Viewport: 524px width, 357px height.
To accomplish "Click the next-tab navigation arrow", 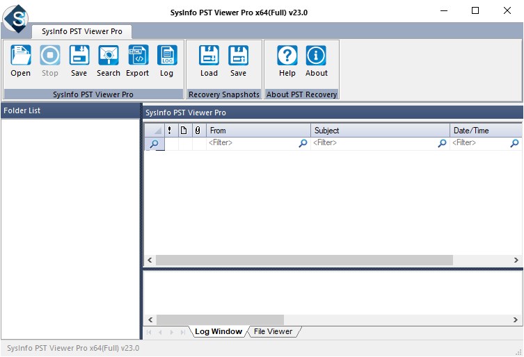I will 171,332.
